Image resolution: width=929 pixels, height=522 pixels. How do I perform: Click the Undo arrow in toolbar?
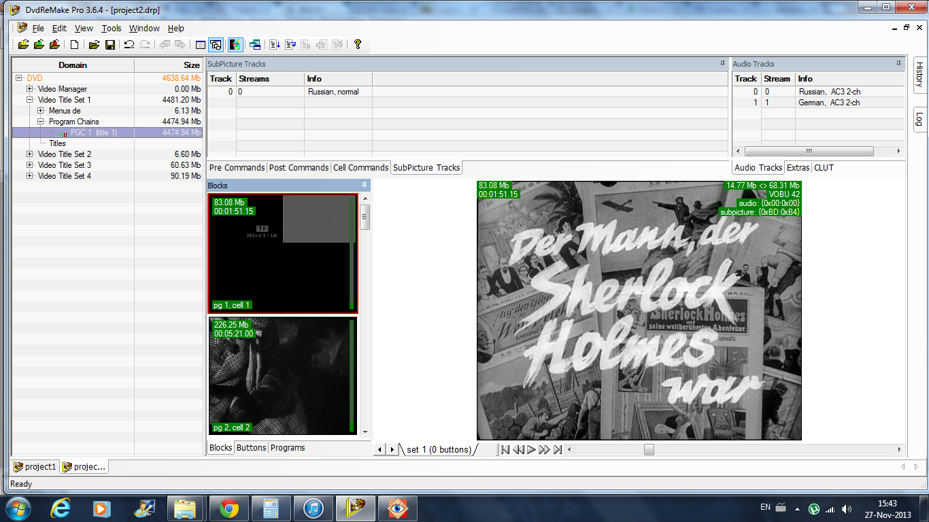[x=129, y=45]
